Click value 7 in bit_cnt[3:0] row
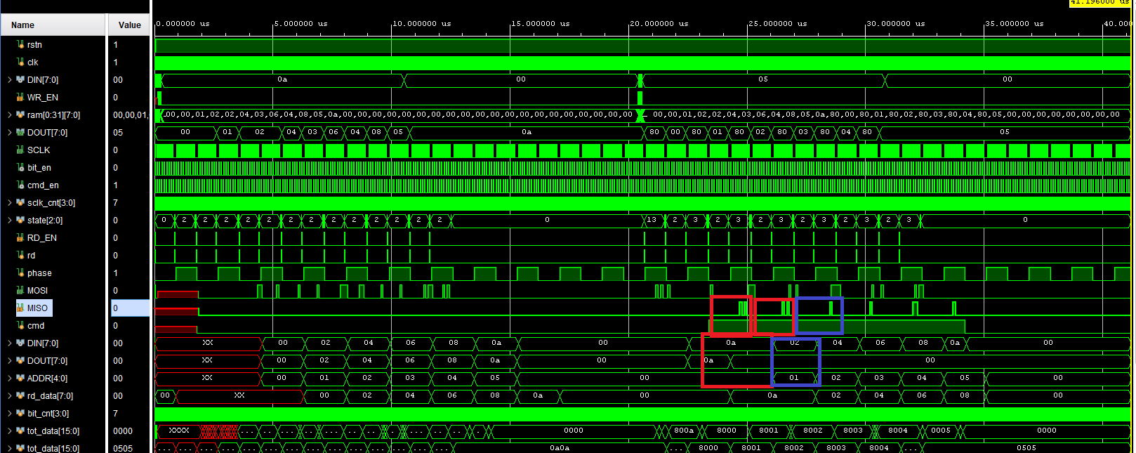Viewport: 1136px width, 453px height. (115, 414)
